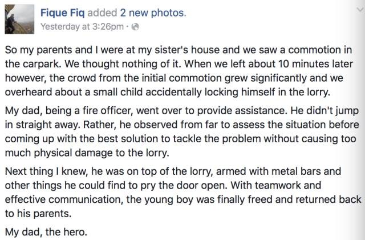Viewport: 365px width, 240px height.
Task: Click the line starting 'coming up with the best solution'
Action: [182, 138]
